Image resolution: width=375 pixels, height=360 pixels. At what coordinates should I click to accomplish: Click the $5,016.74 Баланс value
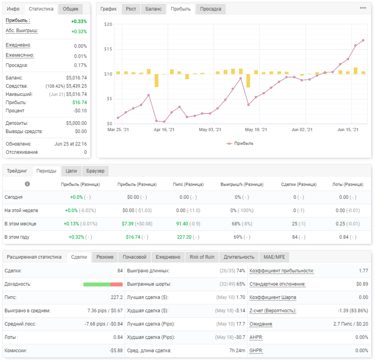tap(76, 78)
